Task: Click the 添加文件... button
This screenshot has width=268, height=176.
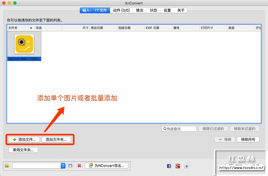Action: (24, 140)
